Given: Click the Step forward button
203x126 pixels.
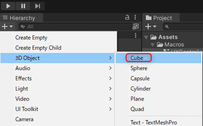Looking at the screenshot, I should click(38, 6).
